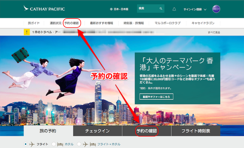244x148 pixels.
Task: Open the 日本-日本語 language selector
Action: (119, 9)
